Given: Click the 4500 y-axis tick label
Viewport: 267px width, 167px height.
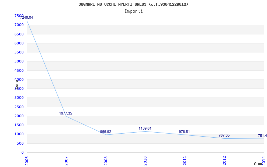Looking at the screenshot, I should [x=19, y=70].
